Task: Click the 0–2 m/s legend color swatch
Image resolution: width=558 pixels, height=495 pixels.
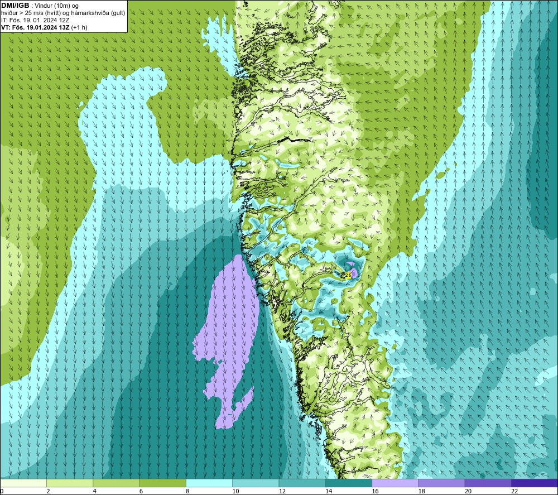Action: pyautogui.click(x=23, y=483)
